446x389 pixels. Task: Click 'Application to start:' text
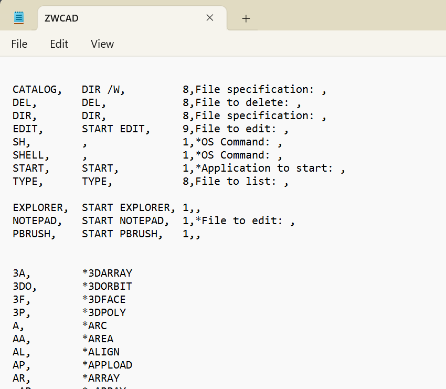pyautogui.click(x=267, y=168)
